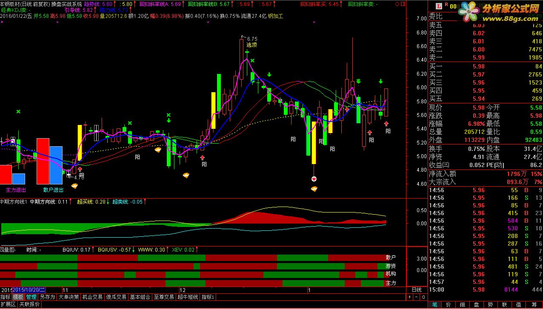Click the 逃顶 signal label near 6.75 peak
Viewport: 543px width, 309px height.
pyautogui.click(x=252, y=45)
